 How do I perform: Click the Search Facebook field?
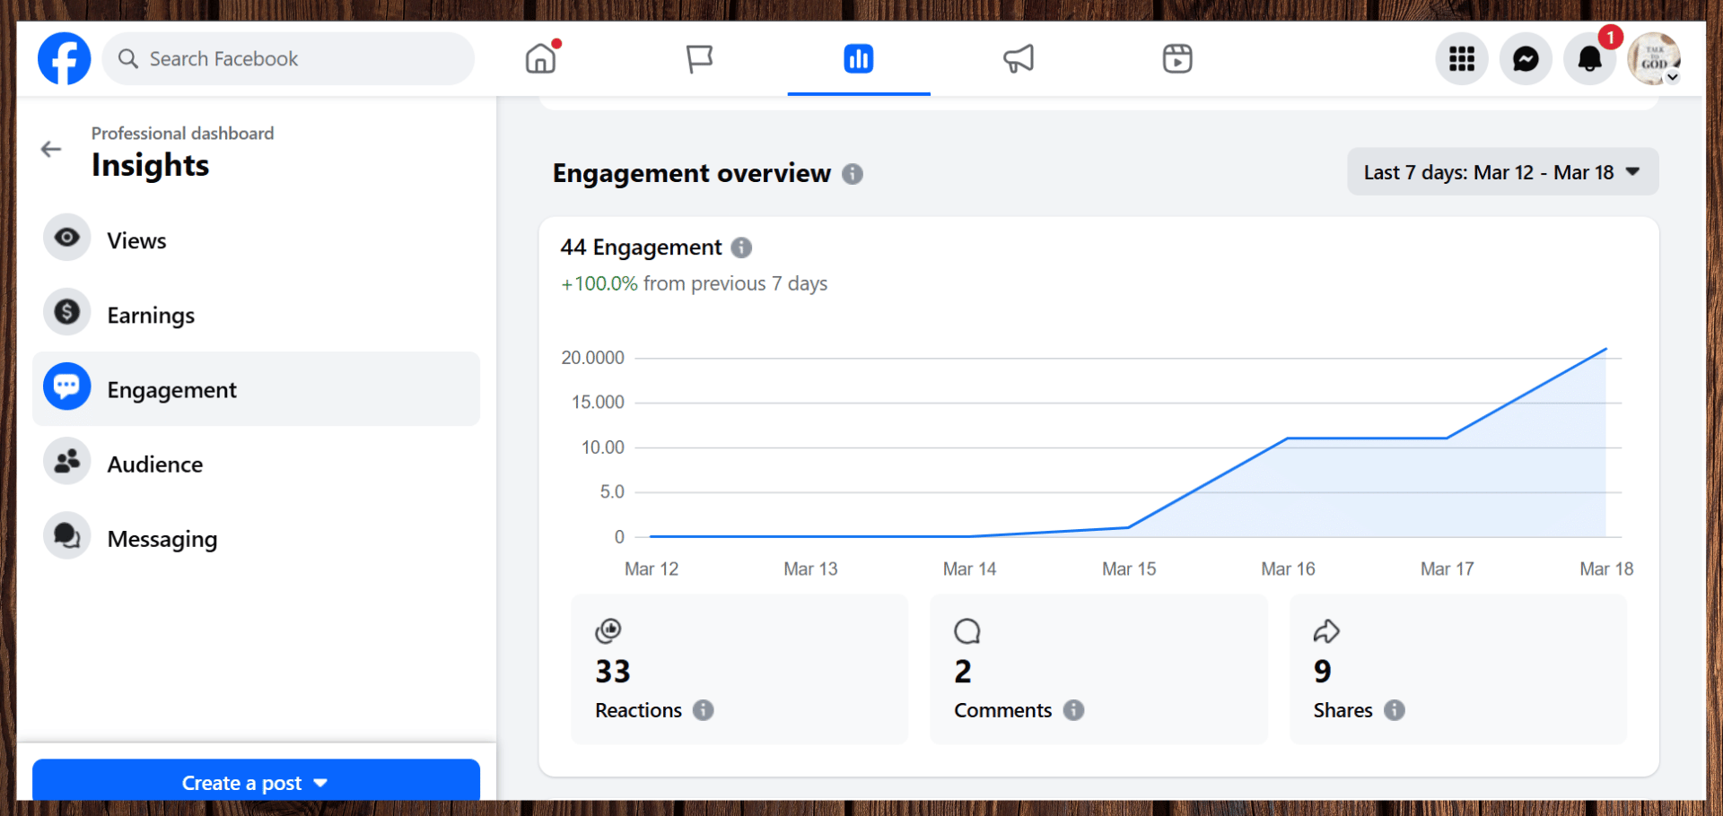coord(289,59)
